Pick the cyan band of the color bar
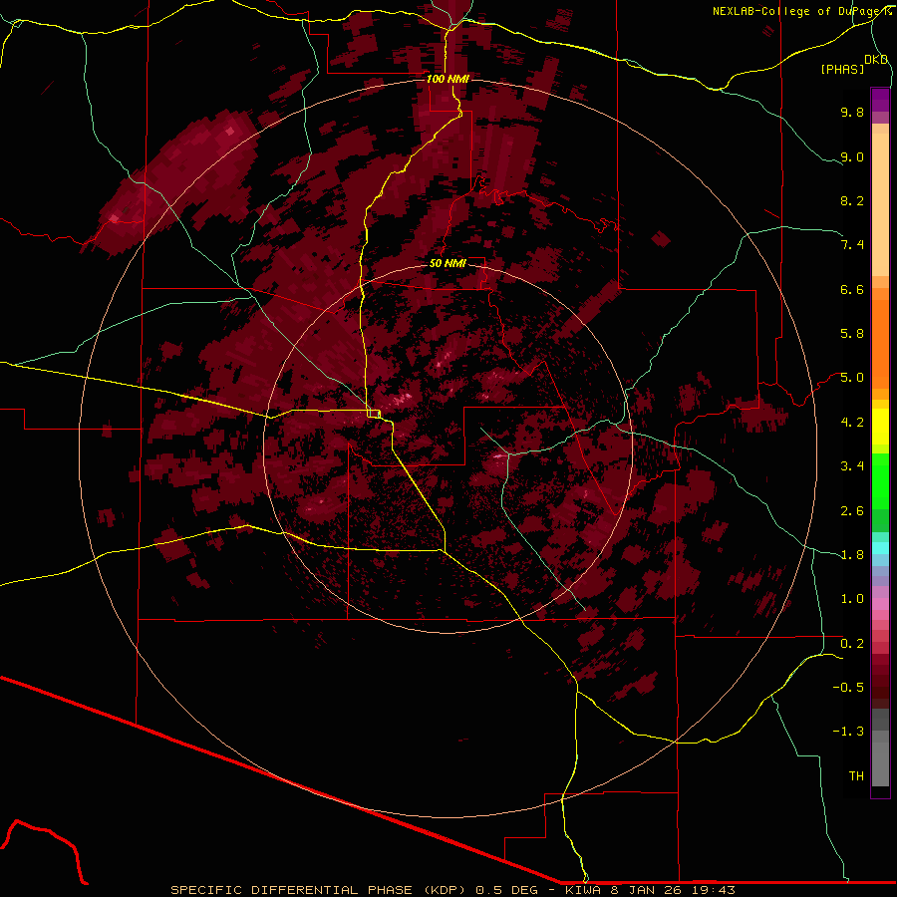 click(x=880, y=548)
